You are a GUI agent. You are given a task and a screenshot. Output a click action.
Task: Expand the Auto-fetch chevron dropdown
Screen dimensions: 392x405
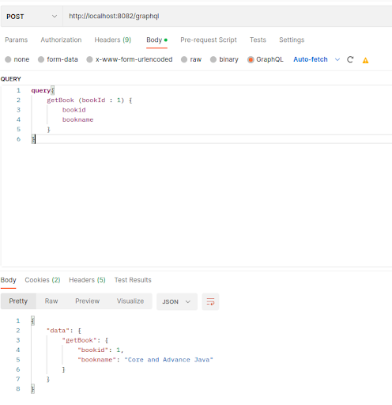(337, 59)
